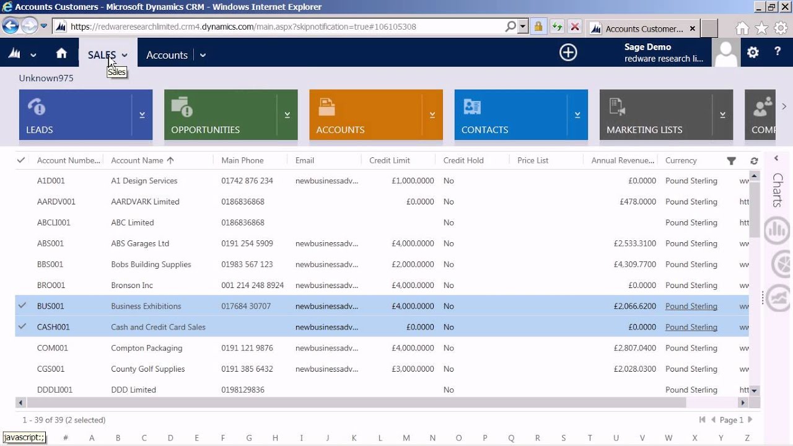Open browser Home icon

tap(742, 28)
